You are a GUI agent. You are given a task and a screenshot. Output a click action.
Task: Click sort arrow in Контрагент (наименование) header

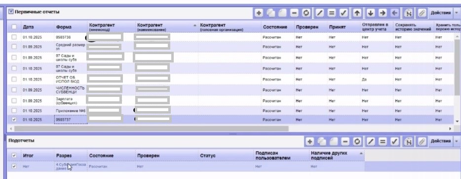pyautogui.click(x=194, y=26)
